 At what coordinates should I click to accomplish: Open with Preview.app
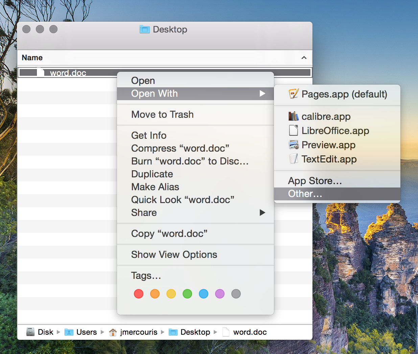(x=337, y=145)
